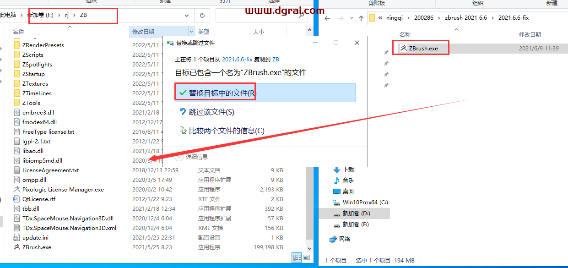Click refresh button beside left address bar

click(202, 15)
